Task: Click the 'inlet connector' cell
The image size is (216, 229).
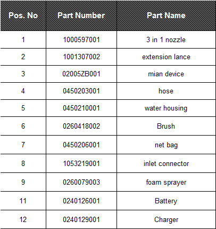Action: (166, 163)
